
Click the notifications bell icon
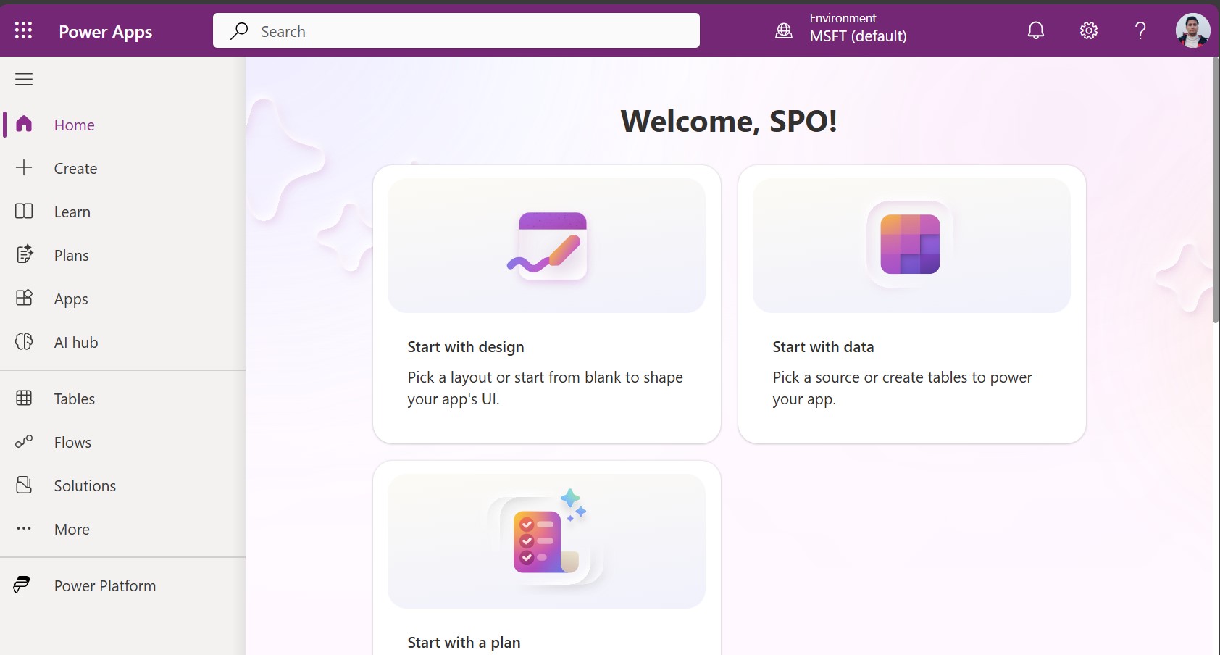1036,30
